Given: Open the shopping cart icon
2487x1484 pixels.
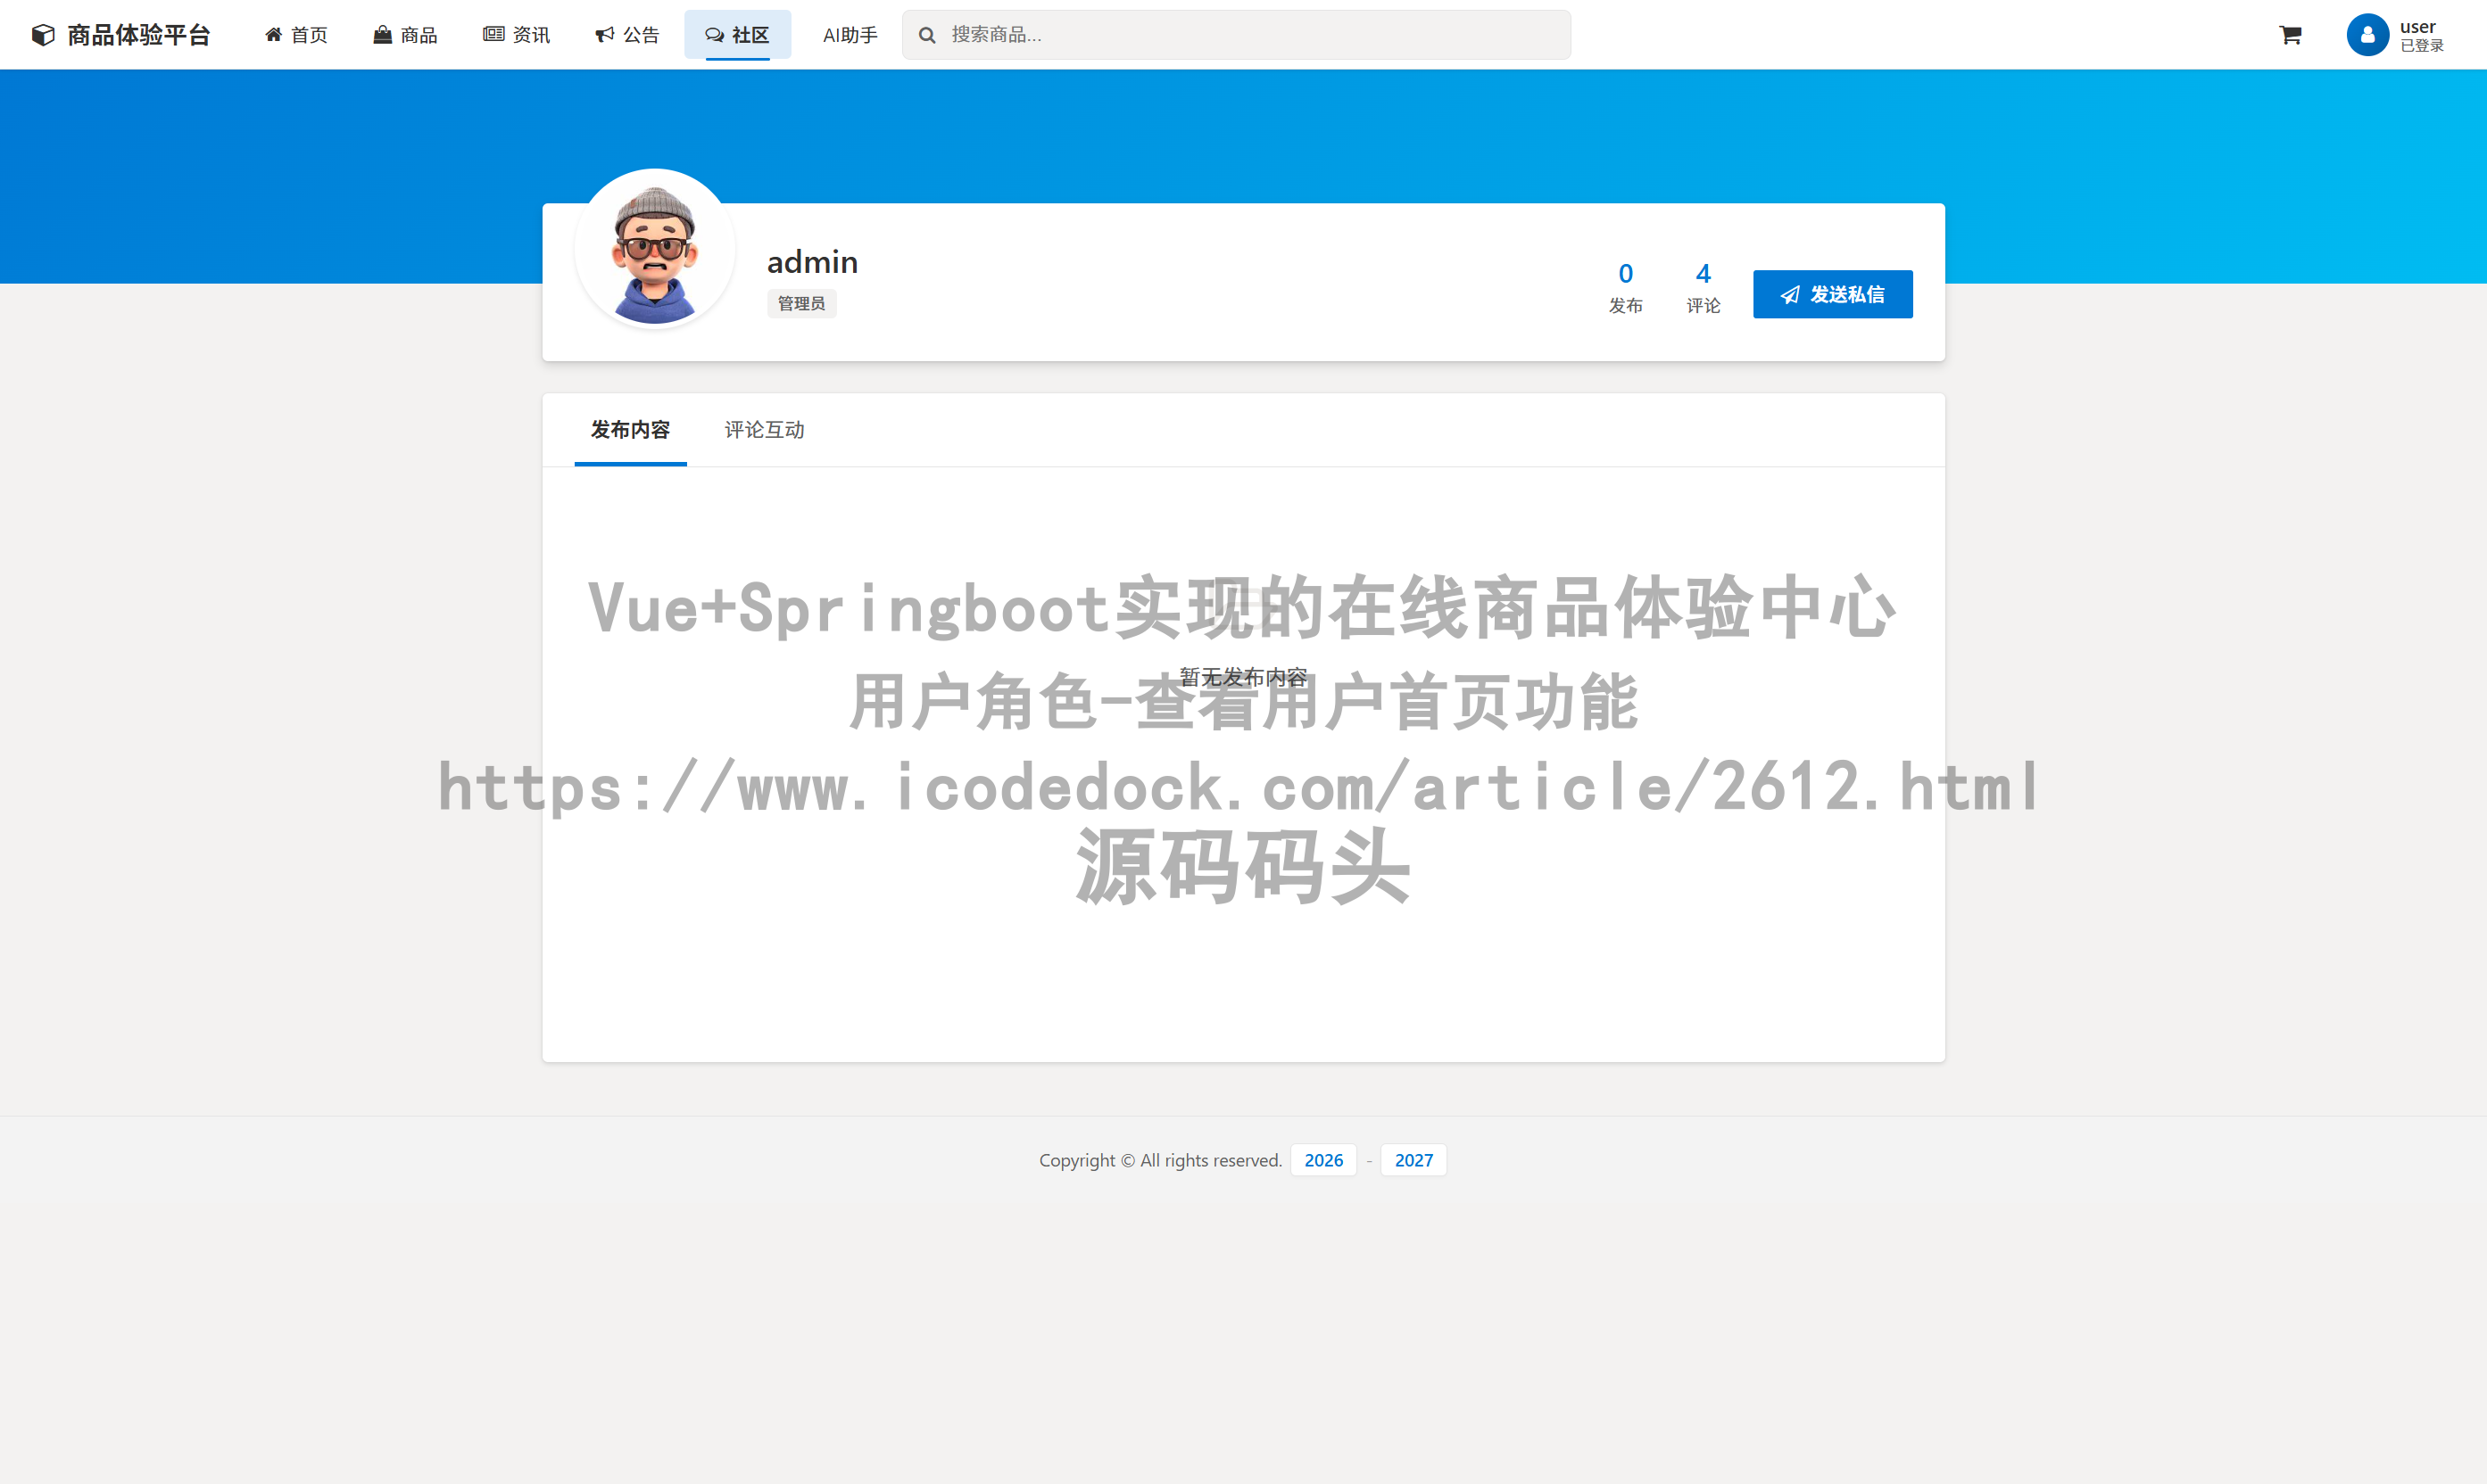Looking at the screenshot, I should pyautogui.click(x=2290, y=35).
